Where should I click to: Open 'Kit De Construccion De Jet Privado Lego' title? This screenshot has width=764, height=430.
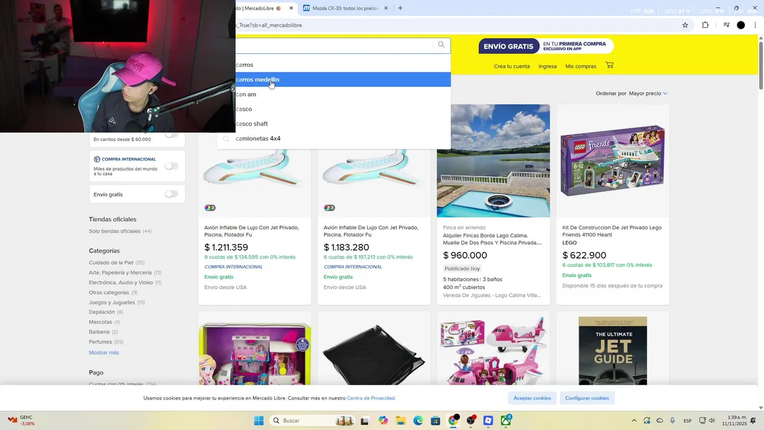point(612,231)
